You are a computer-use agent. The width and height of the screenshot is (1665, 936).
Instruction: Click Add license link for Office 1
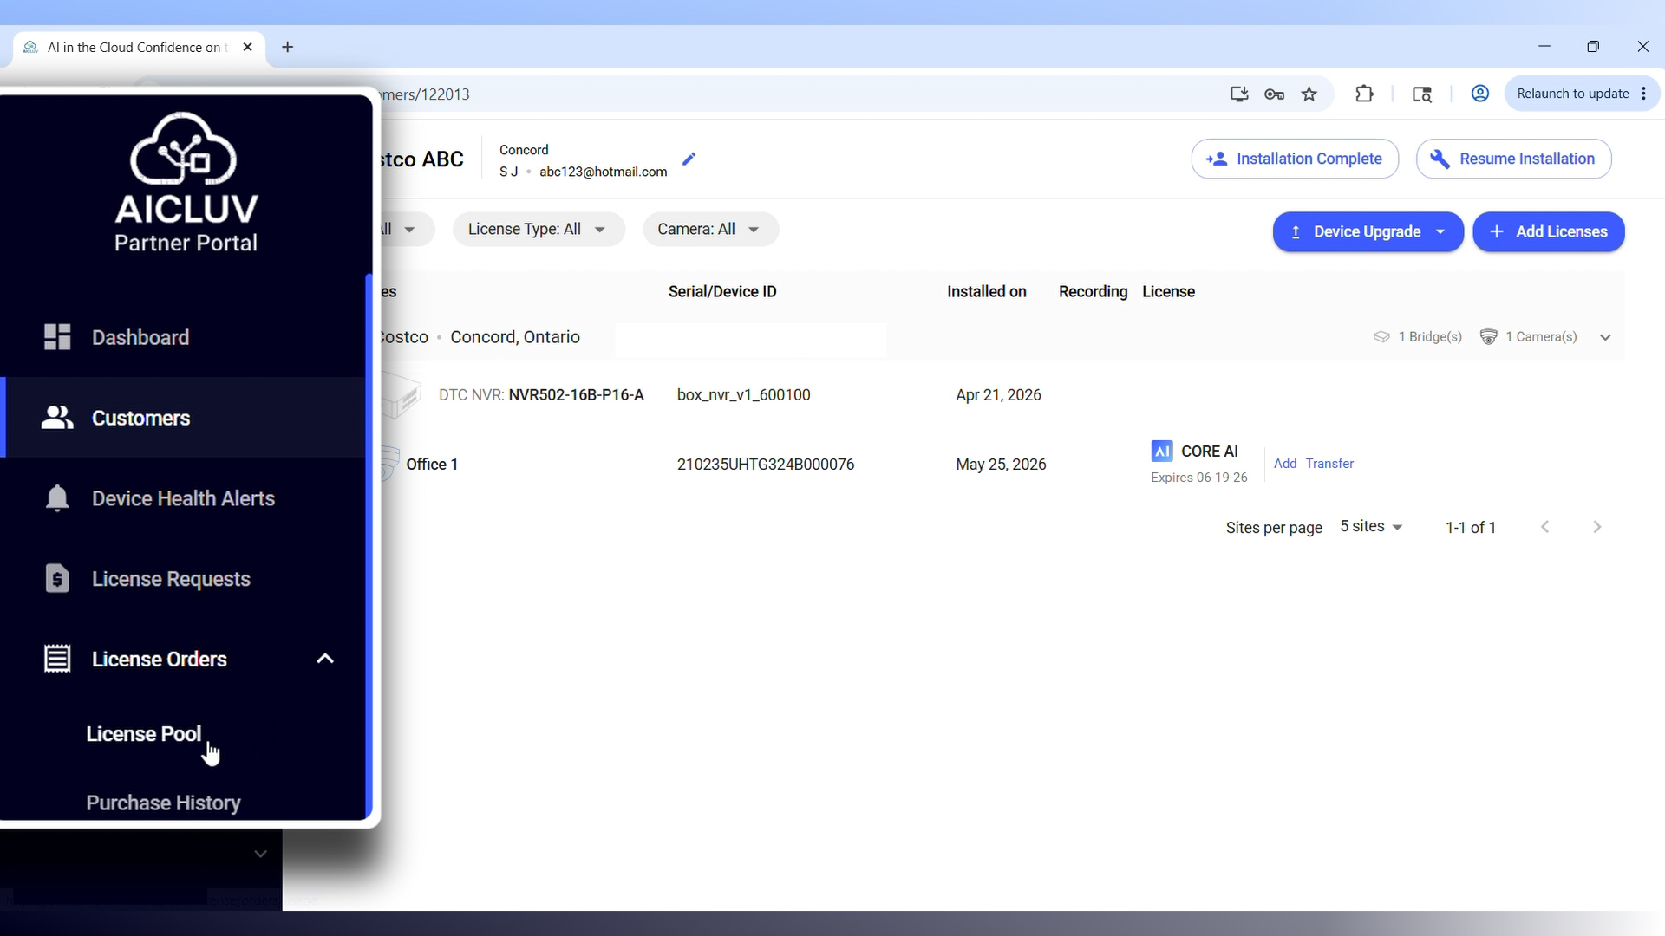click(1284, 464)
